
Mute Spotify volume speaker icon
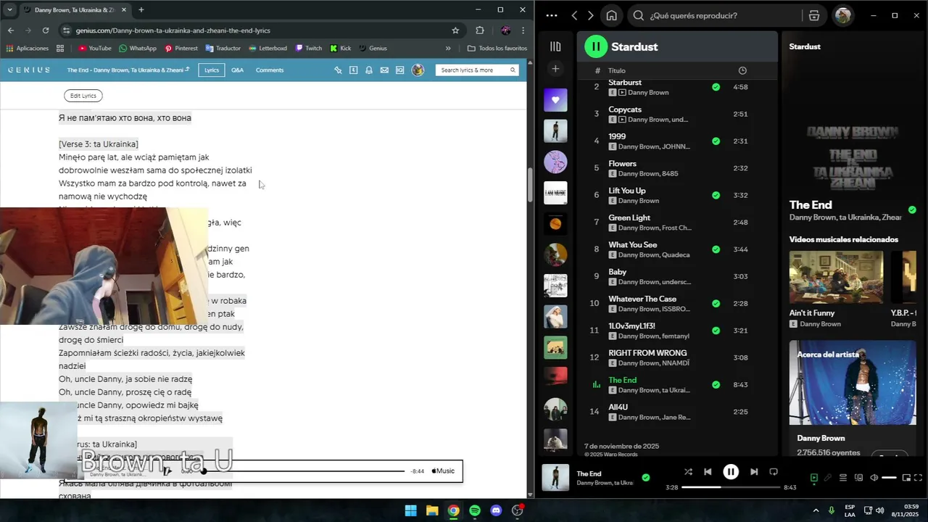[x=874, y=478]
